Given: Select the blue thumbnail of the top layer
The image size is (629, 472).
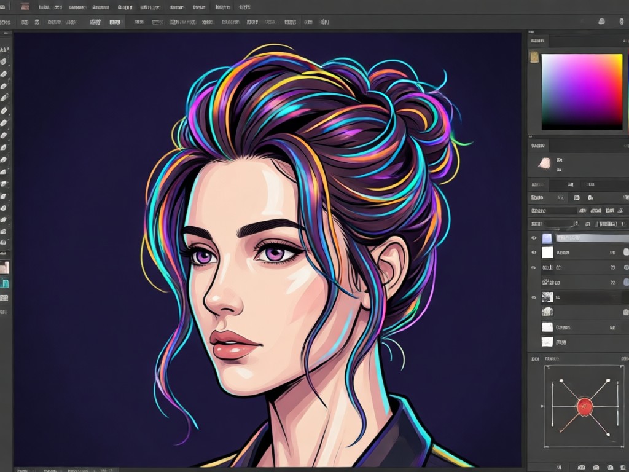Looking at the screenshot, I should click(x=547, y=238).
